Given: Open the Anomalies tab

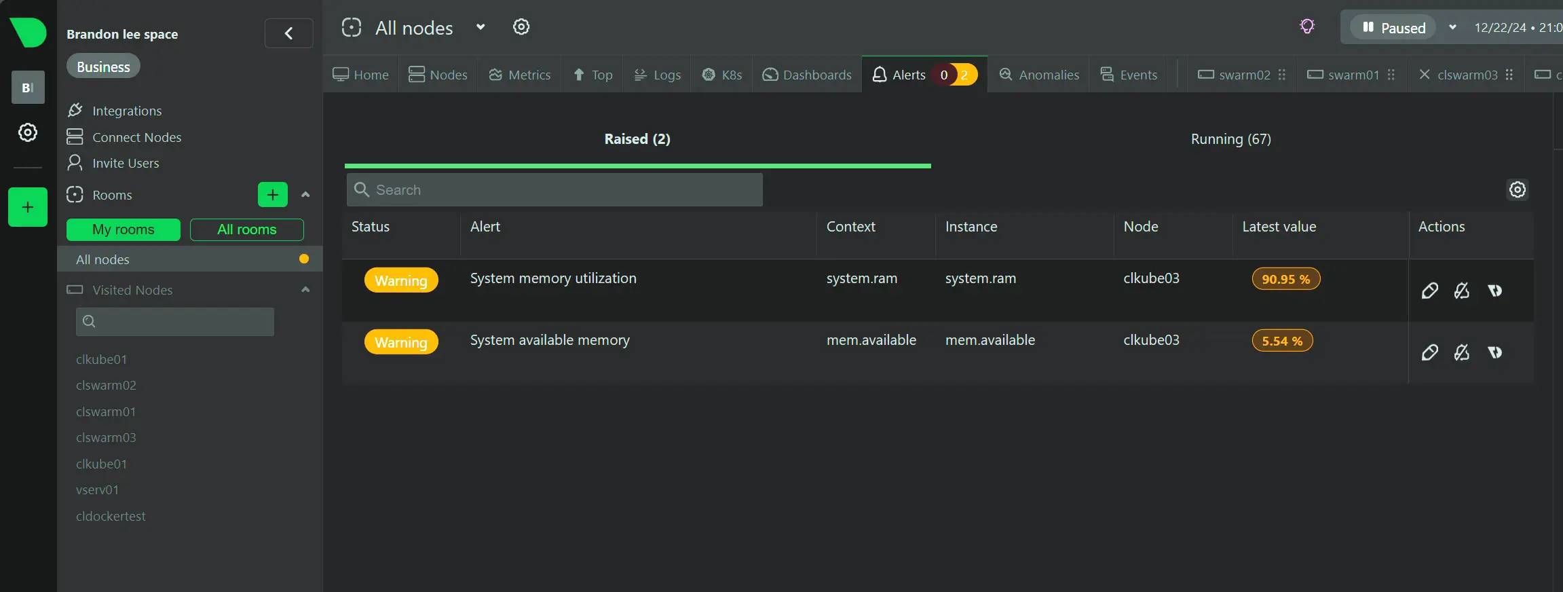Looking at the screenshot, I should coord(1039,75).
